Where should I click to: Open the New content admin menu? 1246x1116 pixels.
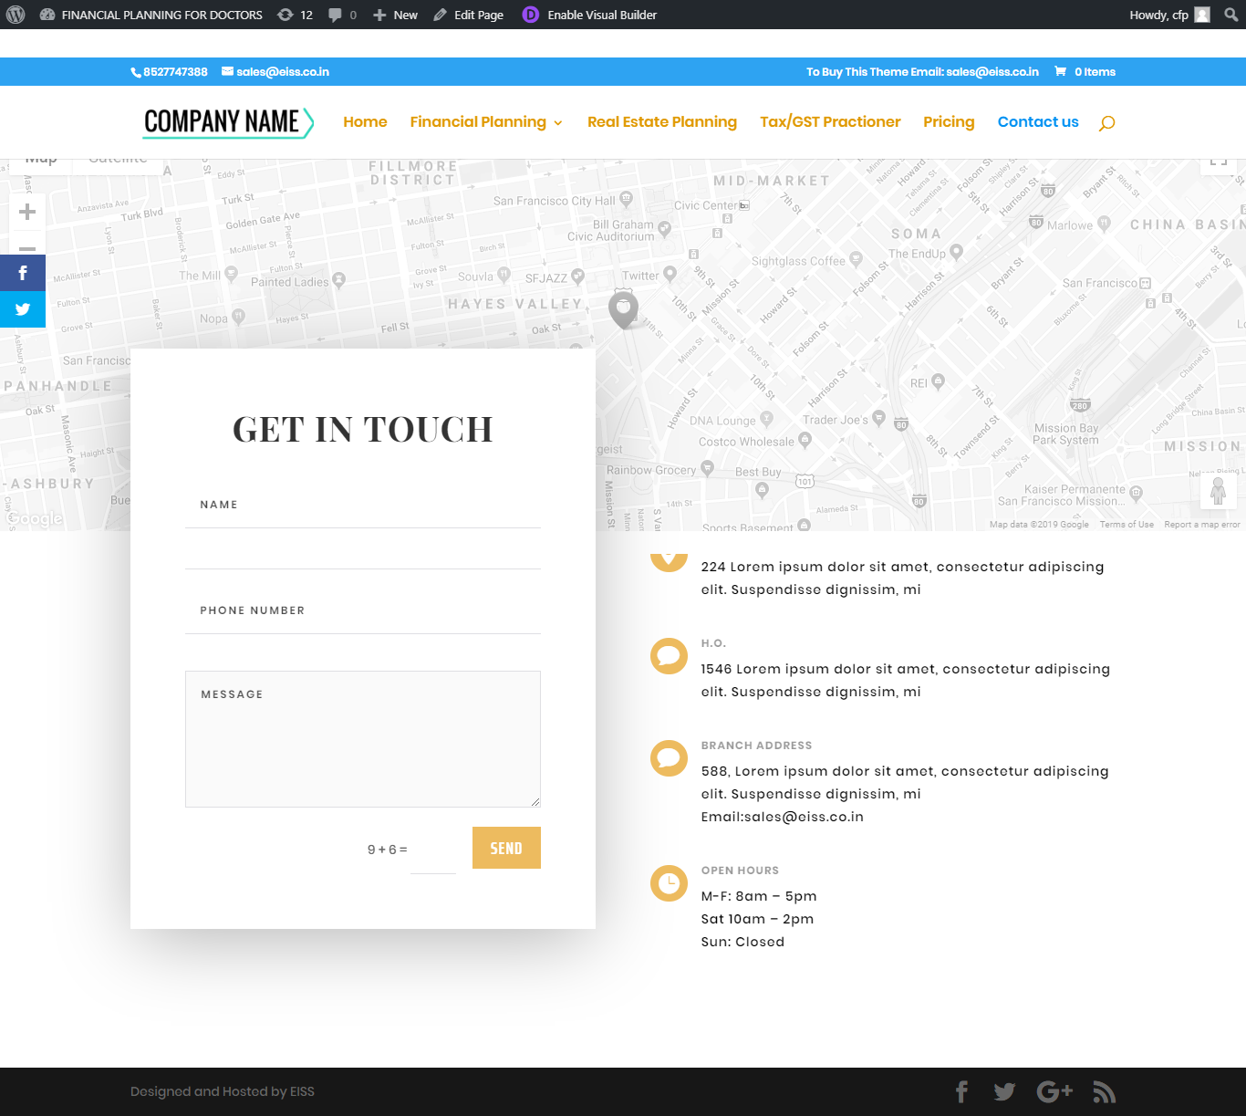tap(395, 15)
